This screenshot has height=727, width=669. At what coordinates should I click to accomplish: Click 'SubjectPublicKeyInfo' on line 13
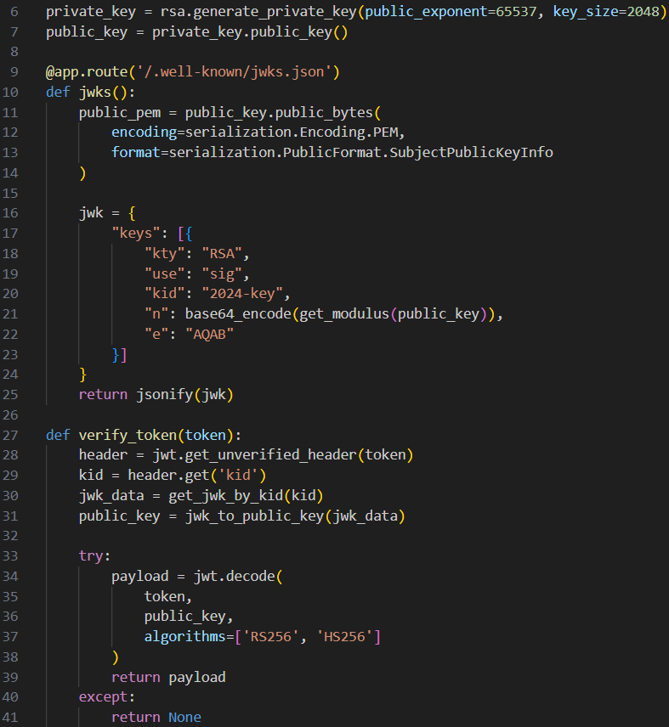click(472, 153)
